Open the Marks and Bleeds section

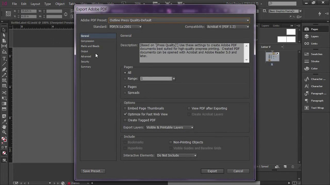click(90, 46)
